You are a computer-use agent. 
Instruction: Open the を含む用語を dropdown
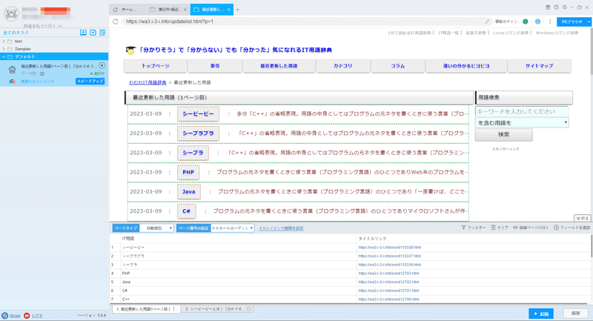522,122
